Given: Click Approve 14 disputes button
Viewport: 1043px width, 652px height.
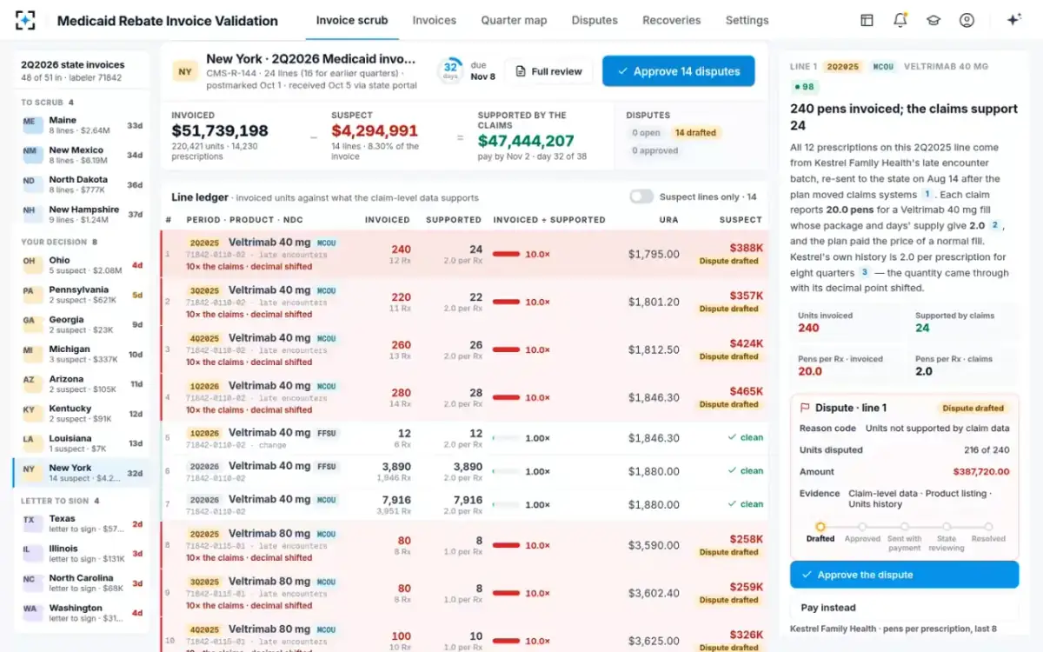Looking at the screenshot, I should (679, 71).
